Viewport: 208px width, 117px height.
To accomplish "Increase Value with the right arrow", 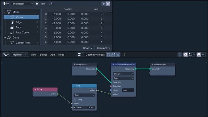I will coord(94,108).
